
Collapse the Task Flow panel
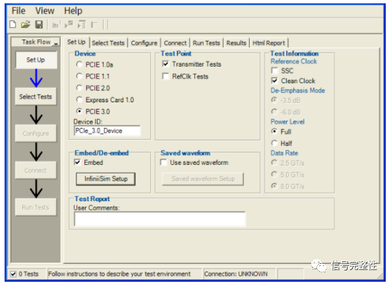(56, 42)
